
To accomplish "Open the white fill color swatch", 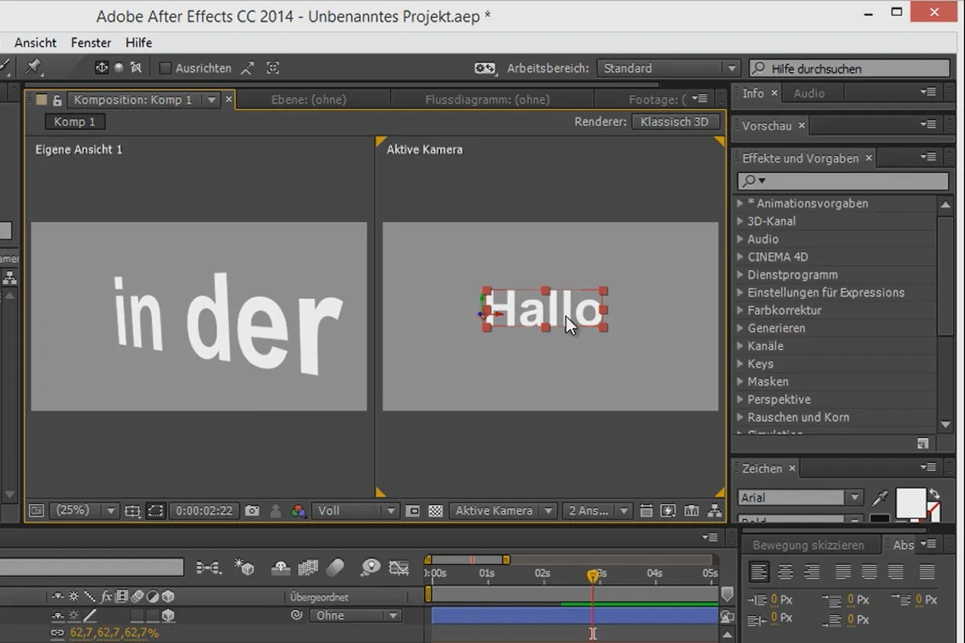I will 910,503.
